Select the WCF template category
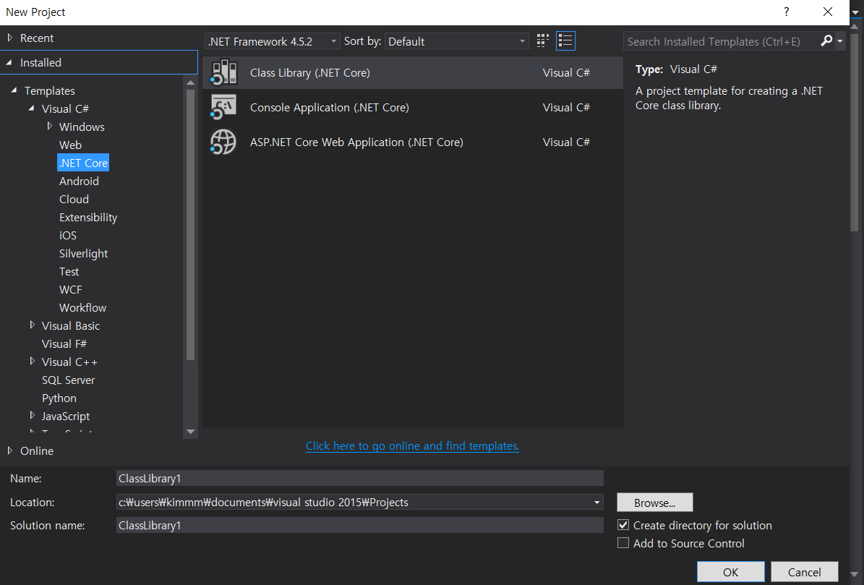This screenshot has height=585, width=864. point(71,290)
